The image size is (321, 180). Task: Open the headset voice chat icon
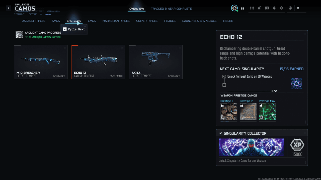click(x=267, y=8)
